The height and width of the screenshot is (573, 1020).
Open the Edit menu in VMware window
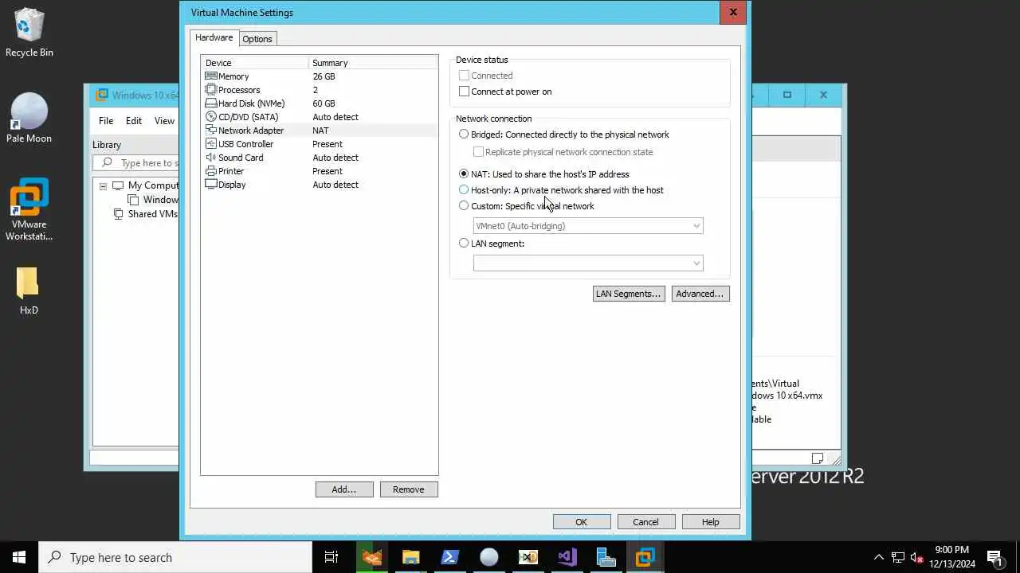(134, 121)
